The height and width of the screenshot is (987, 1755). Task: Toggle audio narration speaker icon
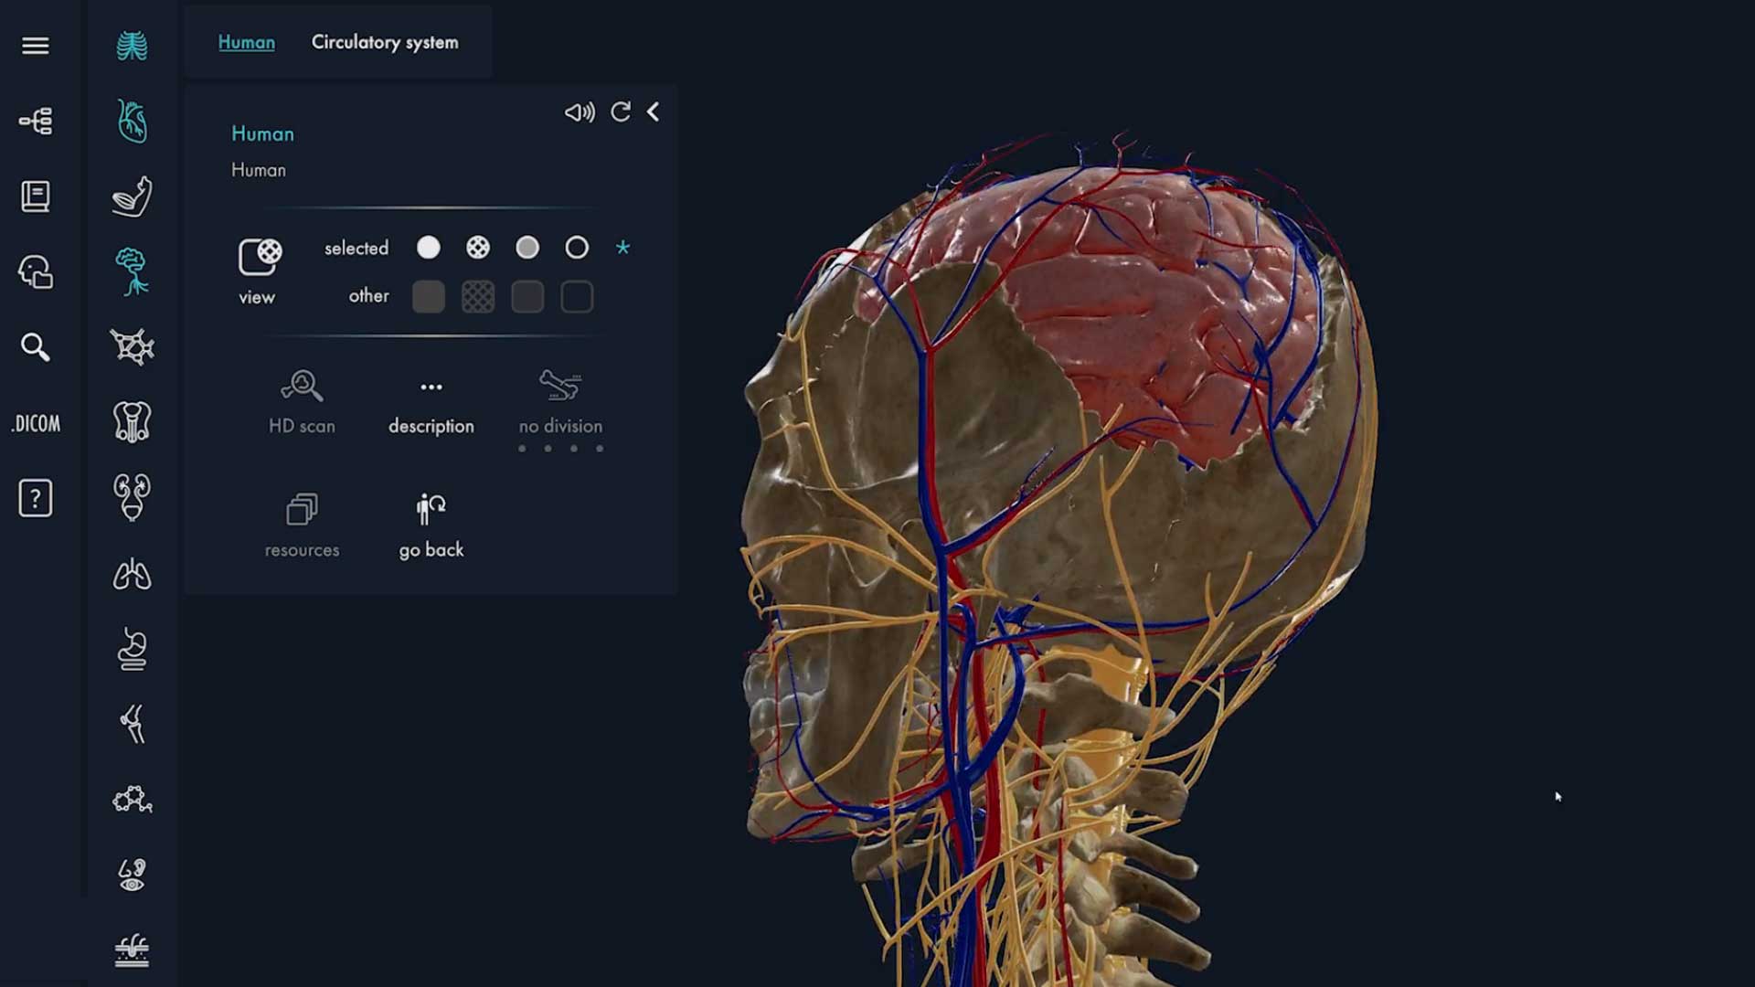coord(580,112)
